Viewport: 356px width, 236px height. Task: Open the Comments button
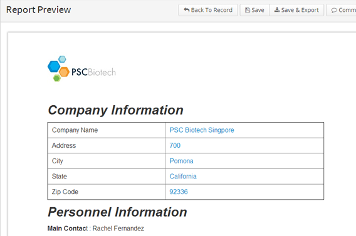341,10
